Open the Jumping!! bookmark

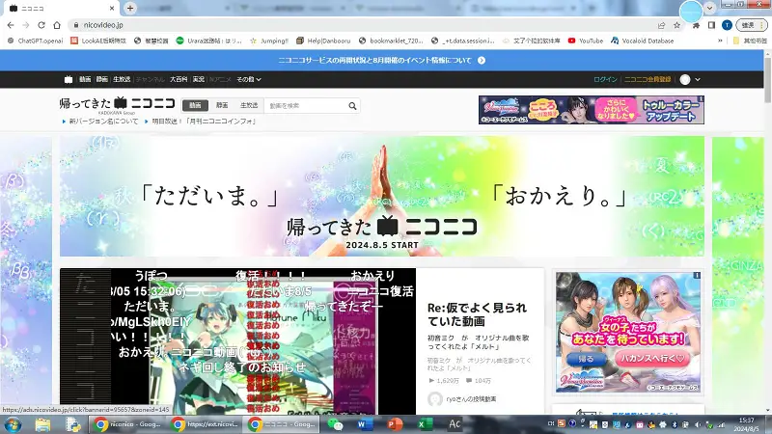coord(269,41)
